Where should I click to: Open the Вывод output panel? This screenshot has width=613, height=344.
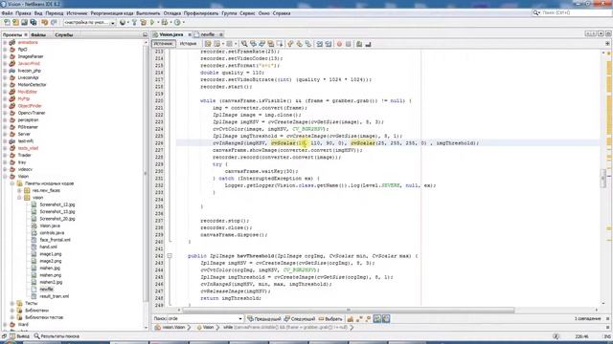tap(19, 336)
